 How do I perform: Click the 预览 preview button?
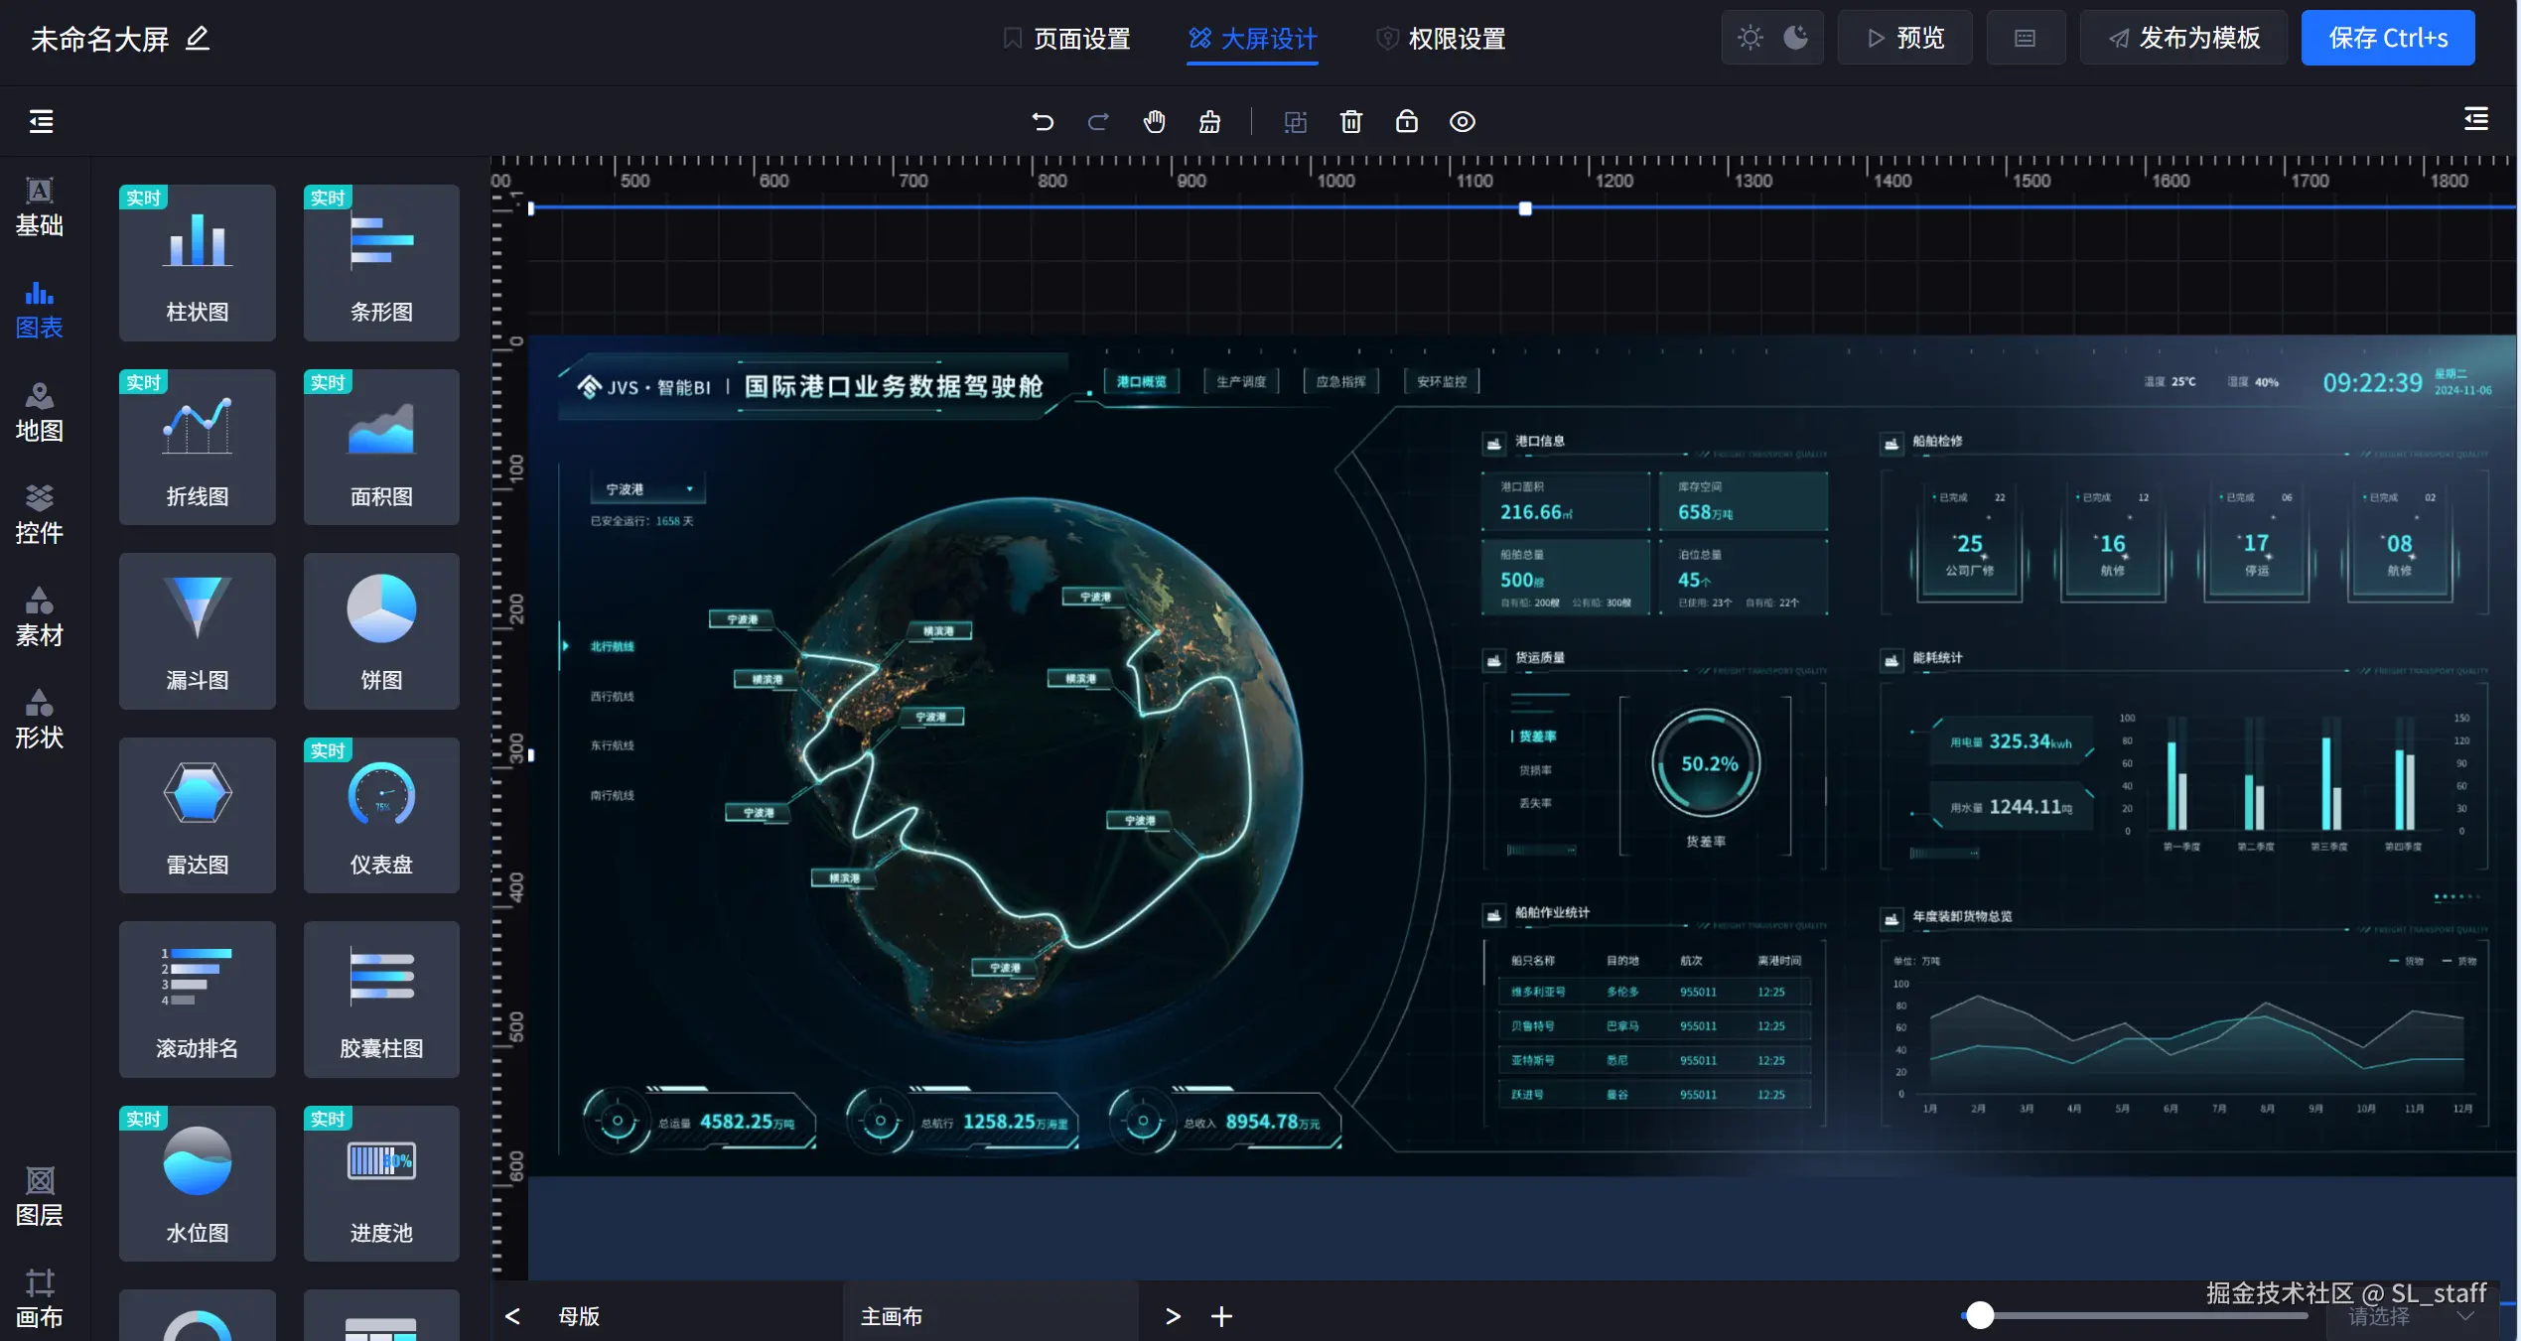coord(1904,38)
